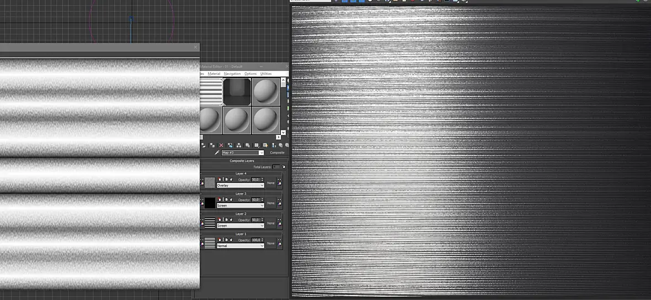651x300 pixels.
Task: Delete Layer 1 with red icon
Action: pos(220,240)
